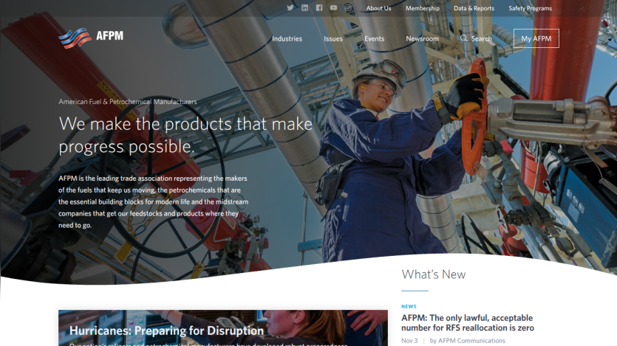Open the AFPM LinkedIn page icon
The width and height of the screenshot is (617, 346).
[304, 8]
